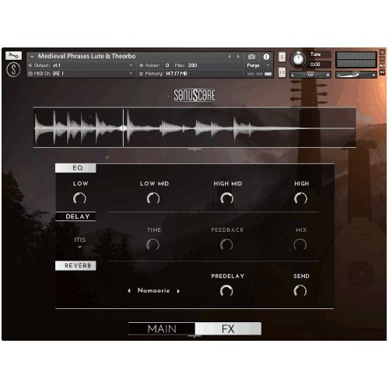Minimize the instrument header view
Image resolution: width=389 pixels, height=389 pixels.
[x=382, y=59]
